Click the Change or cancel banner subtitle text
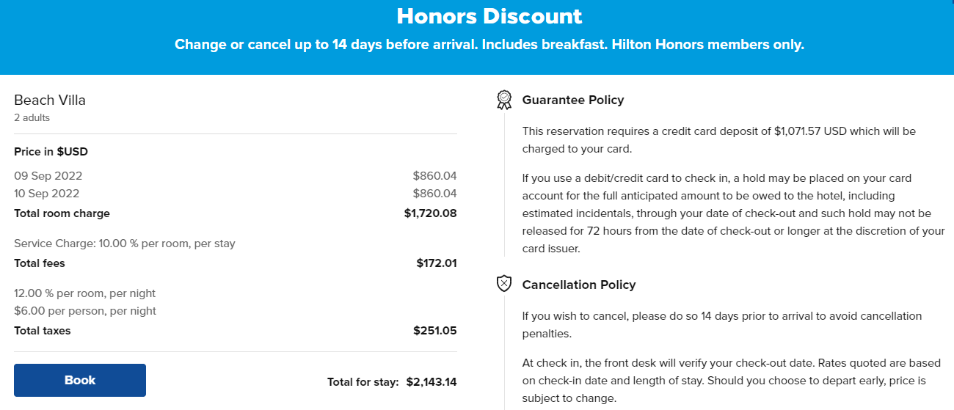The height and width of the screenshot is (410, 954). tap(489, 45)
